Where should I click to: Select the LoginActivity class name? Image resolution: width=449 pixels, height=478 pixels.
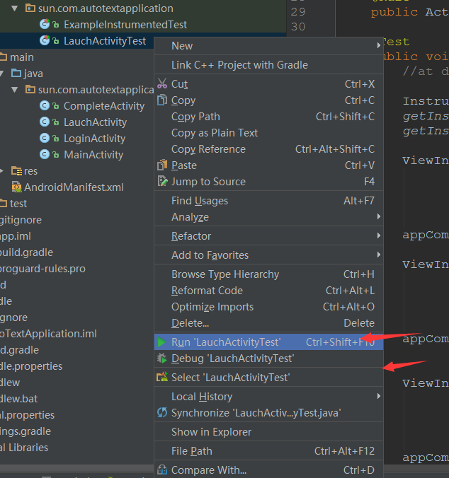tap(94, 139)
